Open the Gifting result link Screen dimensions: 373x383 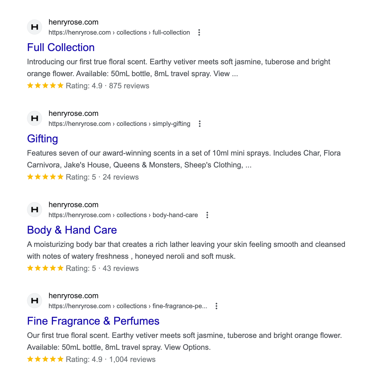tap(43, 139)
